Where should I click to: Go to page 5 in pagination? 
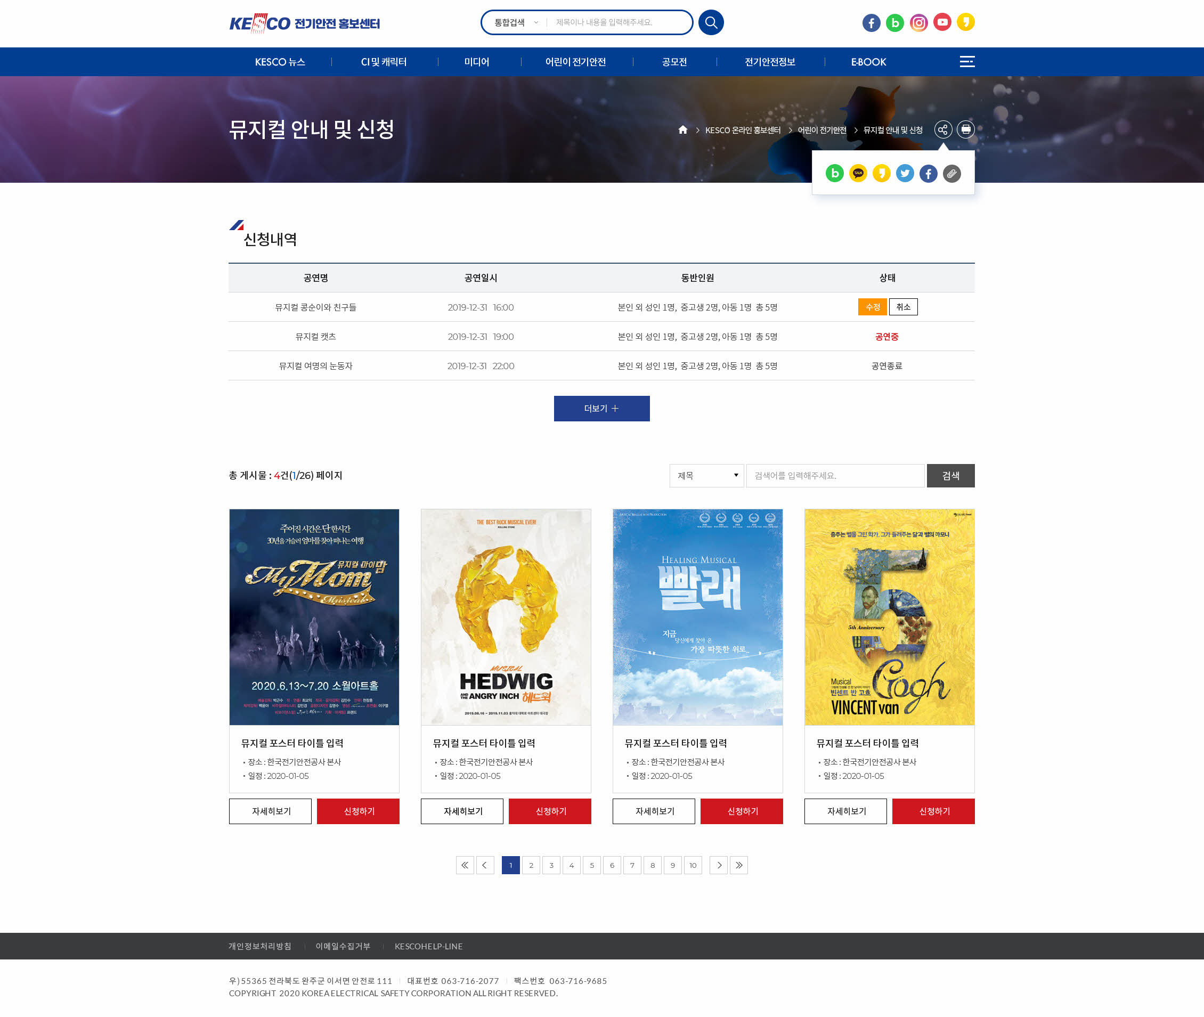coord(592,865)
